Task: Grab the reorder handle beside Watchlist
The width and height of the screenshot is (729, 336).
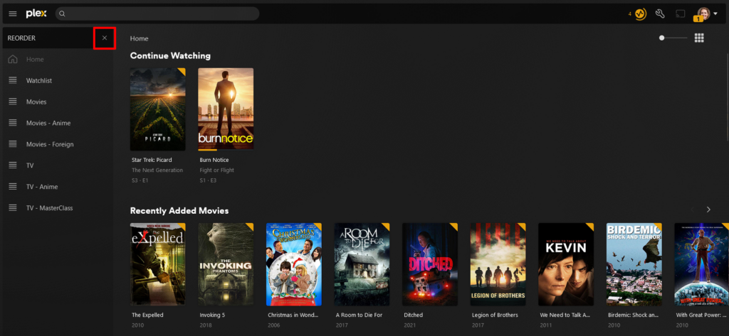Action: tap(13, 81)
